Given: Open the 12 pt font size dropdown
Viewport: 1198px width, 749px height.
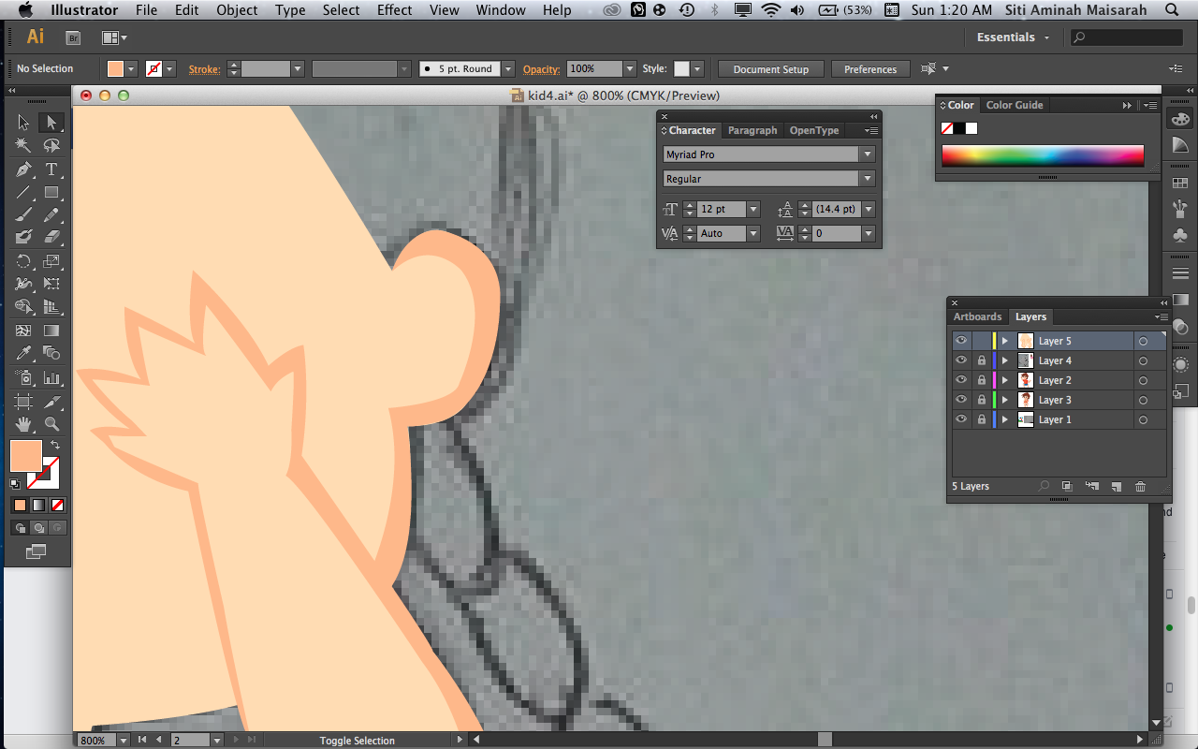Looking at the screenshot, I should pos(753,209).
